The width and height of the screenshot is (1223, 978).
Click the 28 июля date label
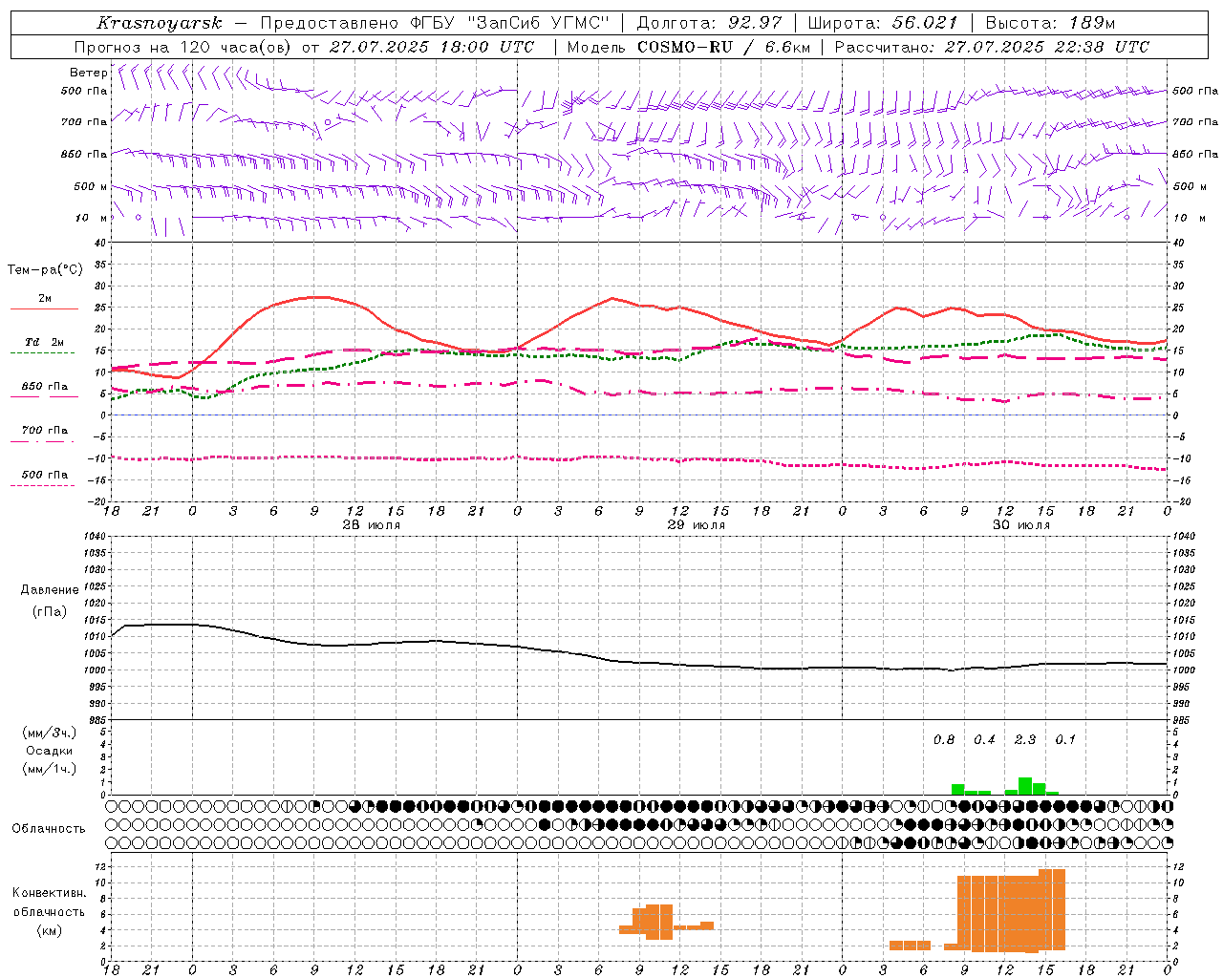click(372, 525)
